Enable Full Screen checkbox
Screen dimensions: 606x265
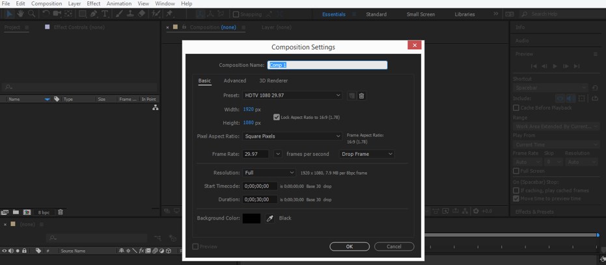(516, 171)
